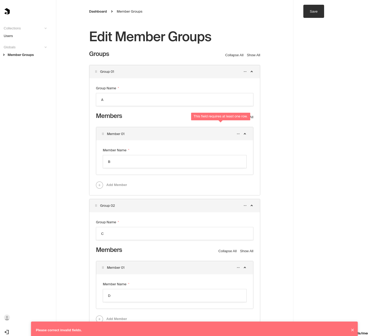Expand the Member Groups tree item
The height and width of the screenshot is (336, 368).
[4, 55]
